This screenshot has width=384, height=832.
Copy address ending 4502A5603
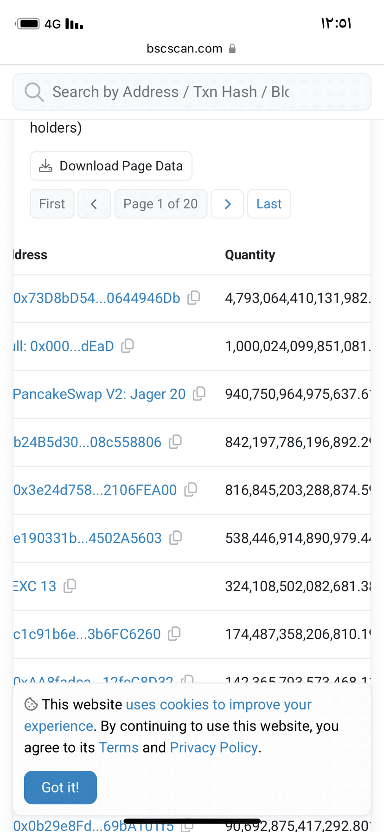point(176,538)
